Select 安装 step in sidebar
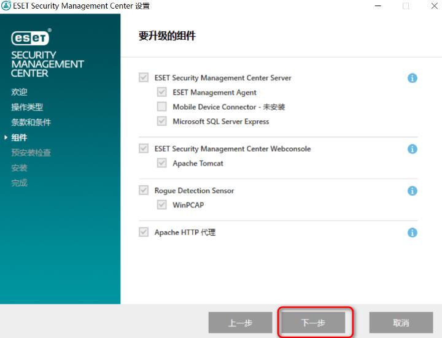The width and height of the screenshot is (442, 338). pos(19,168)
